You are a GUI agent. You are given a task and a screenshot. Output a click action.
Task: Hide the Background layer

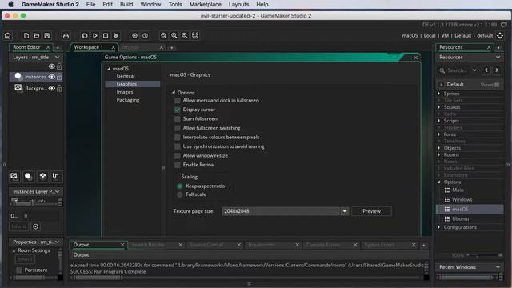(51, 88)
